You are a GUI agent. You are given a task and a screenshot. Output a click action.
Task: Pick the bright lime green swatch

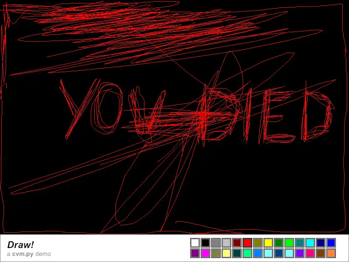[289, 243]
